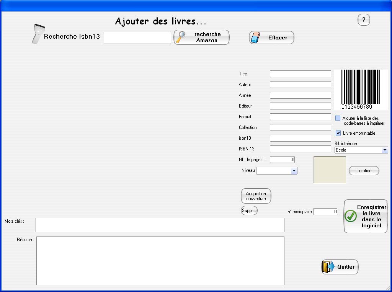Click the barcode scanner icon
Screen dimensions: 392x292
coord(38,34)
